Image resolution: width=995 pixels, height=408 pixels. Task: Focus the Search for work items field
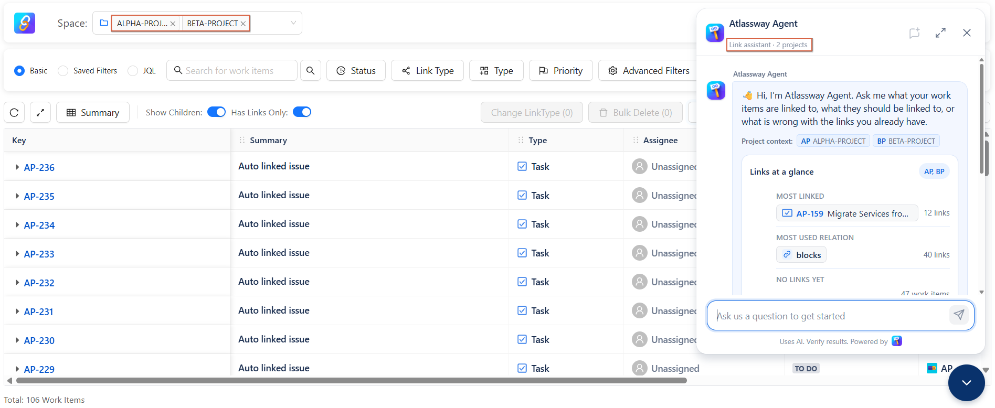coord(232,70)
